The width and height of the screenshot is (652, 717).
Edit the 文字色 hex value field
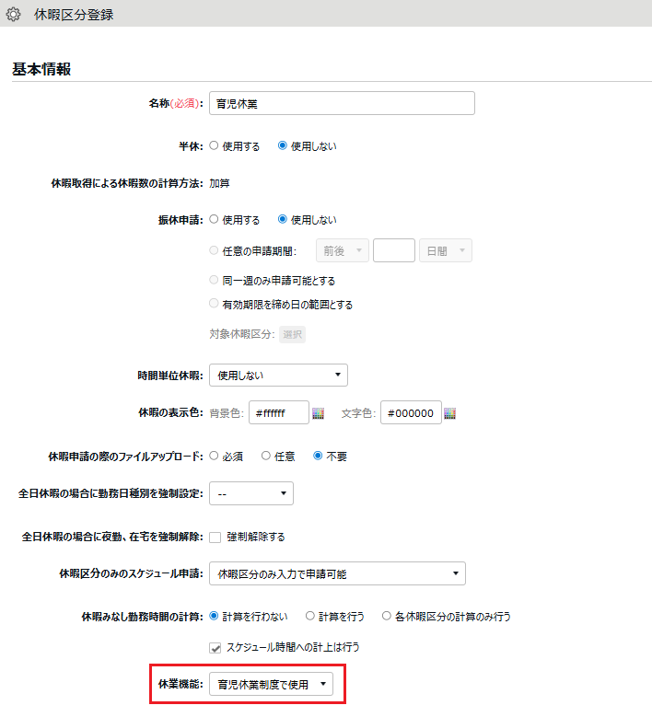pyautogui.click(x=411, y=413)
